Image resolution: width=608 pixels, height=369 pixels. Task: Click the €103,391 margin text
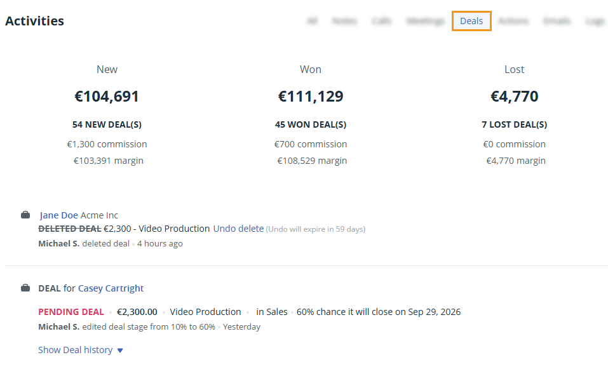[109, 161]
